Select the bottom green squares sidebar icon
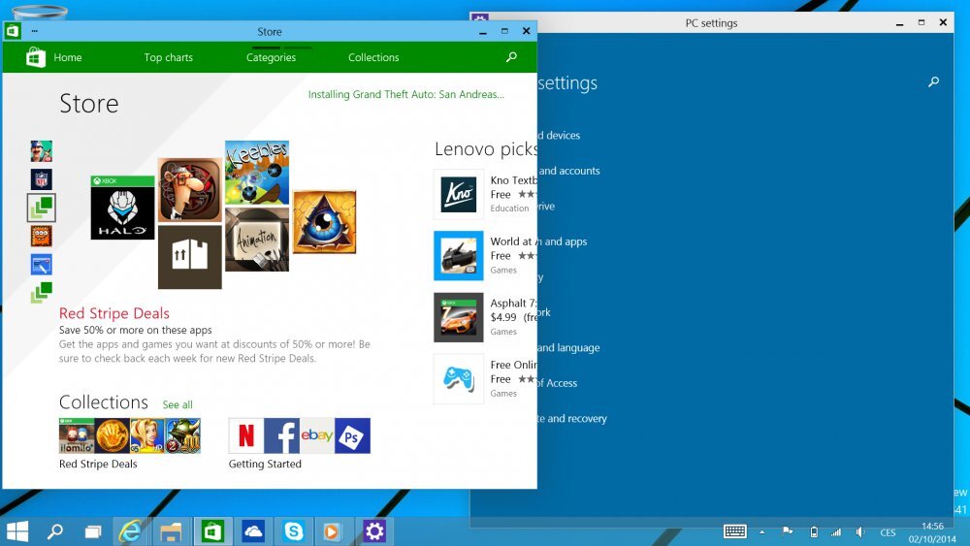 point(42,293)
